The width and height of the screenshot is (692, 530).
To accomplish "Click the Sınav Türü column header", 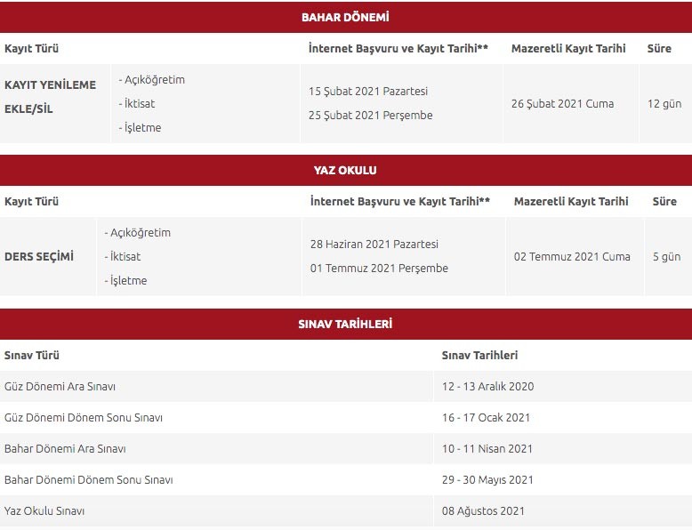I will click(32, 355).
